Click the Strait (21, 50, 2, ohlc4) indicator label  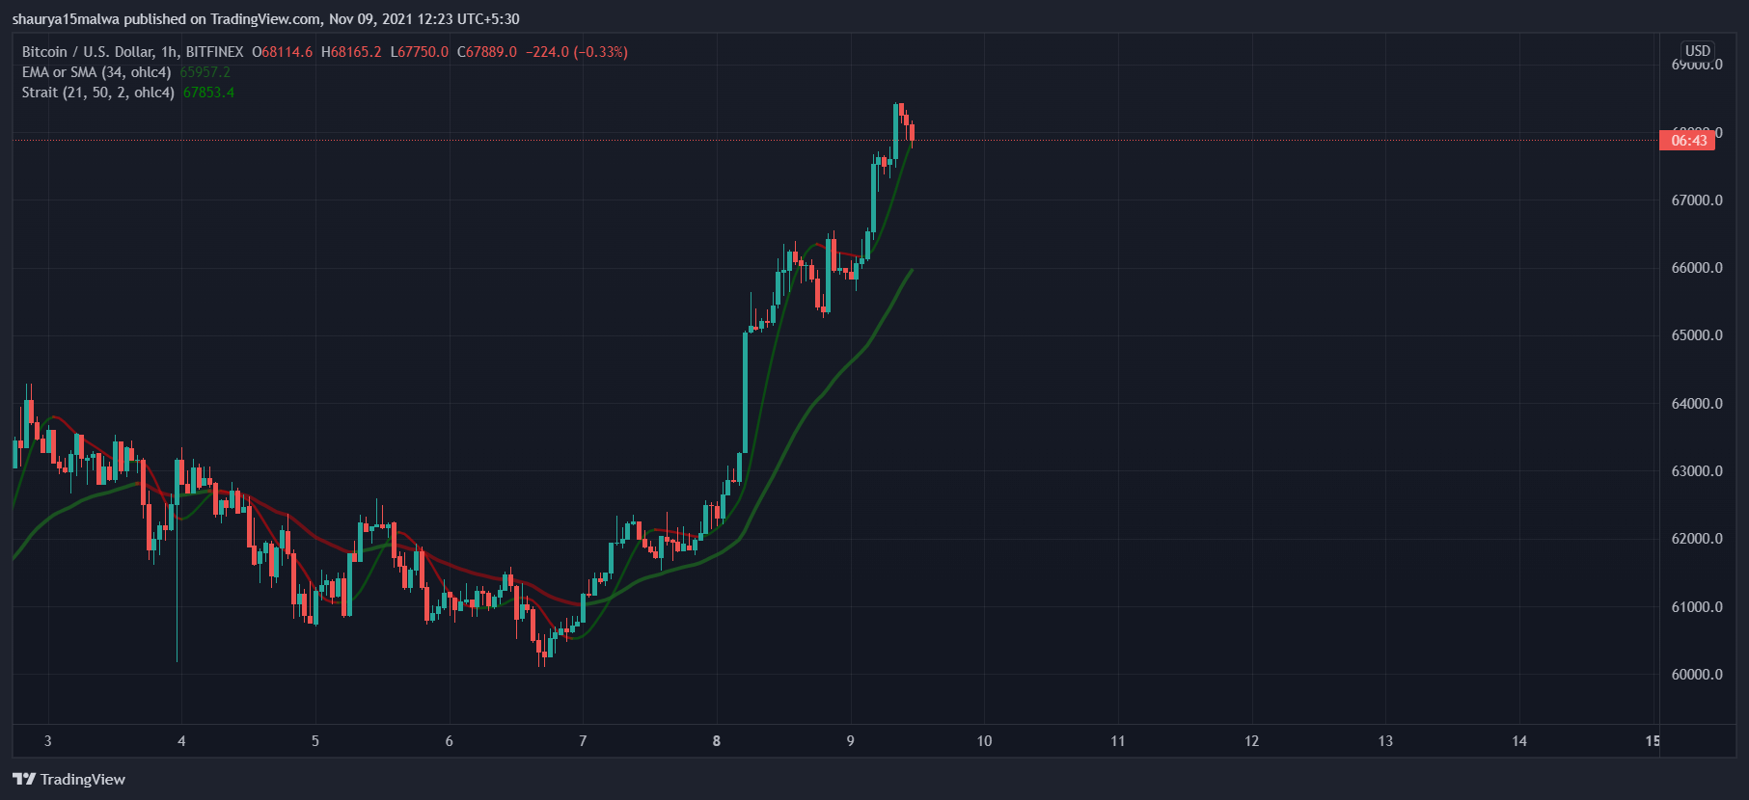(x=98, y=93)
